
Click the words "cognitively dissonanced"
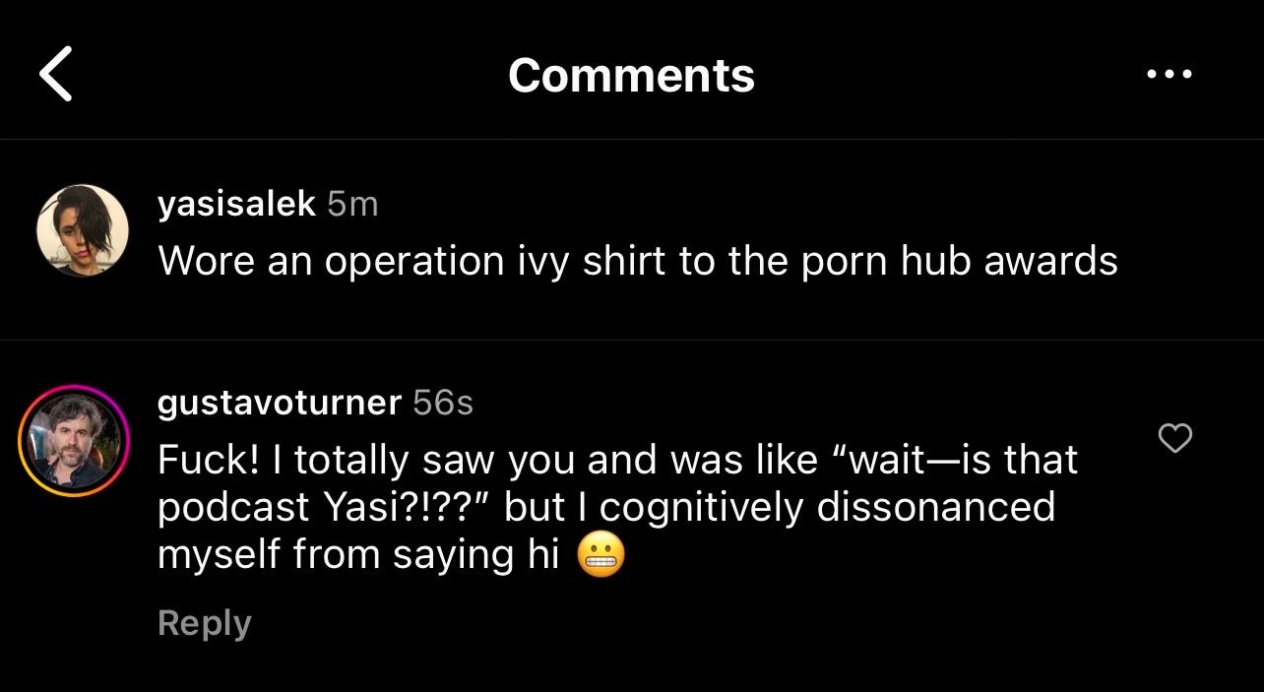828,508
